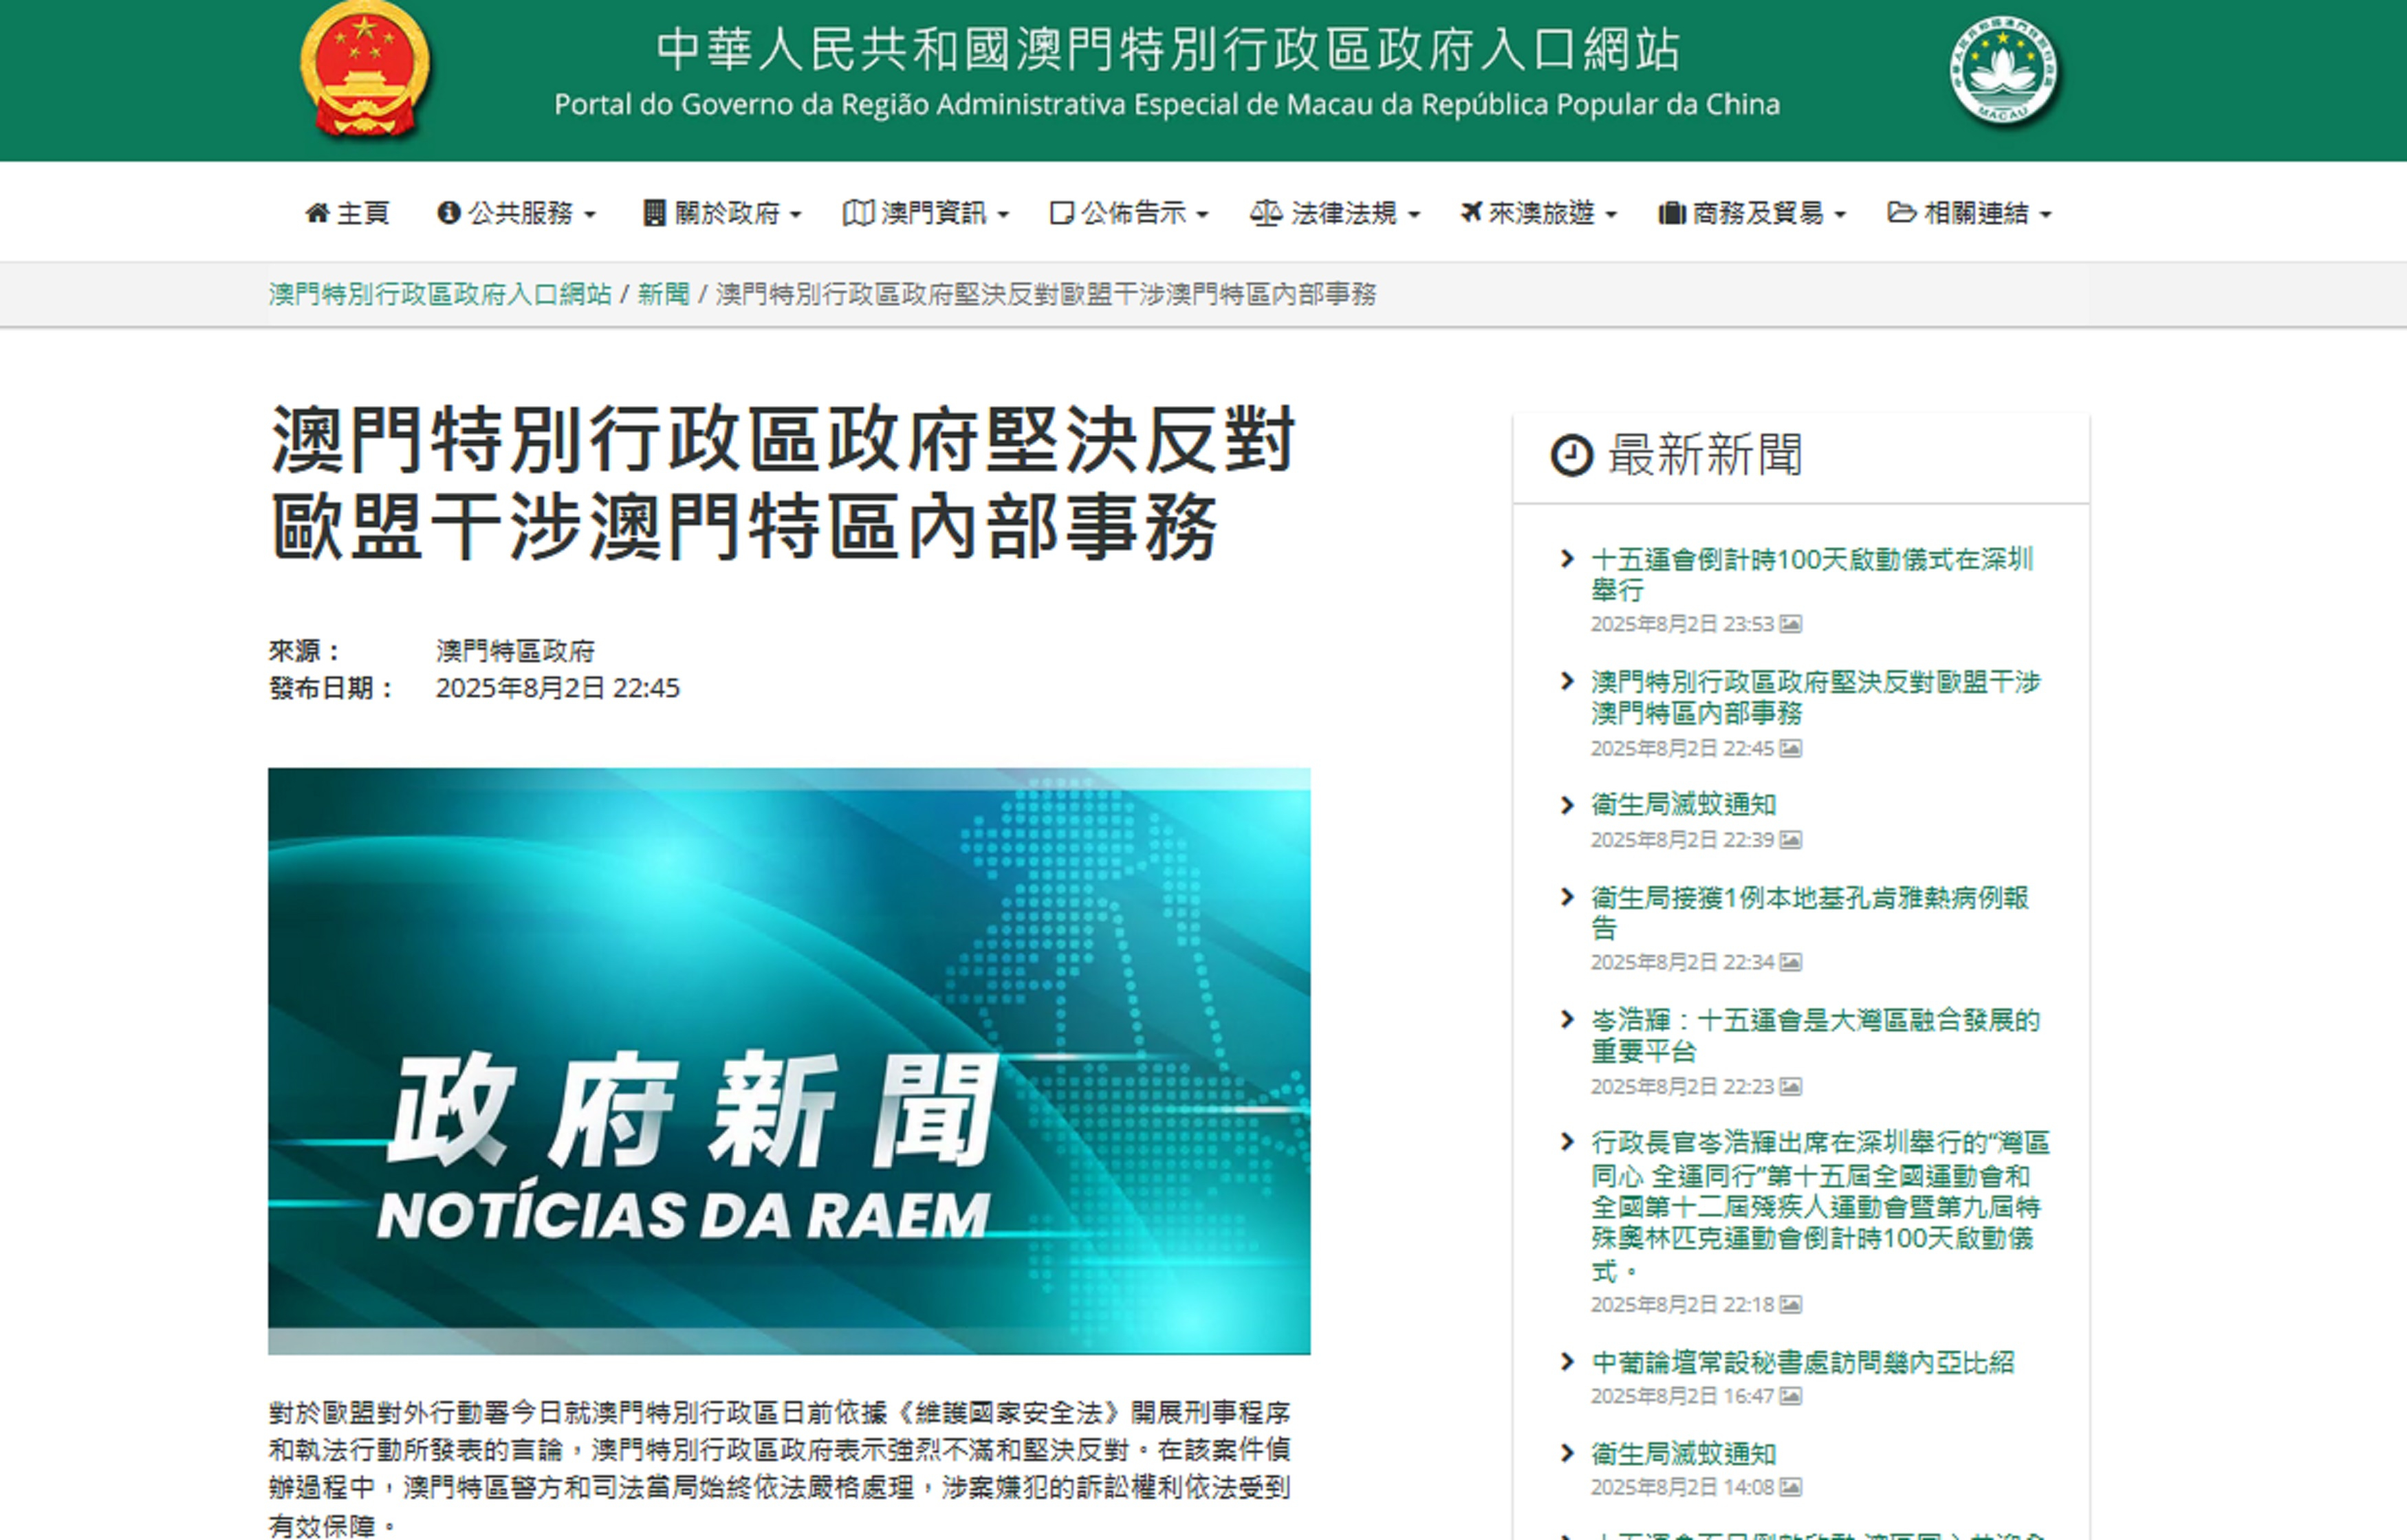The image size is (2407, 1540).
Task: Click the 政府新聞 Notícias da RAEM banner image
Action: point(789,1061)
